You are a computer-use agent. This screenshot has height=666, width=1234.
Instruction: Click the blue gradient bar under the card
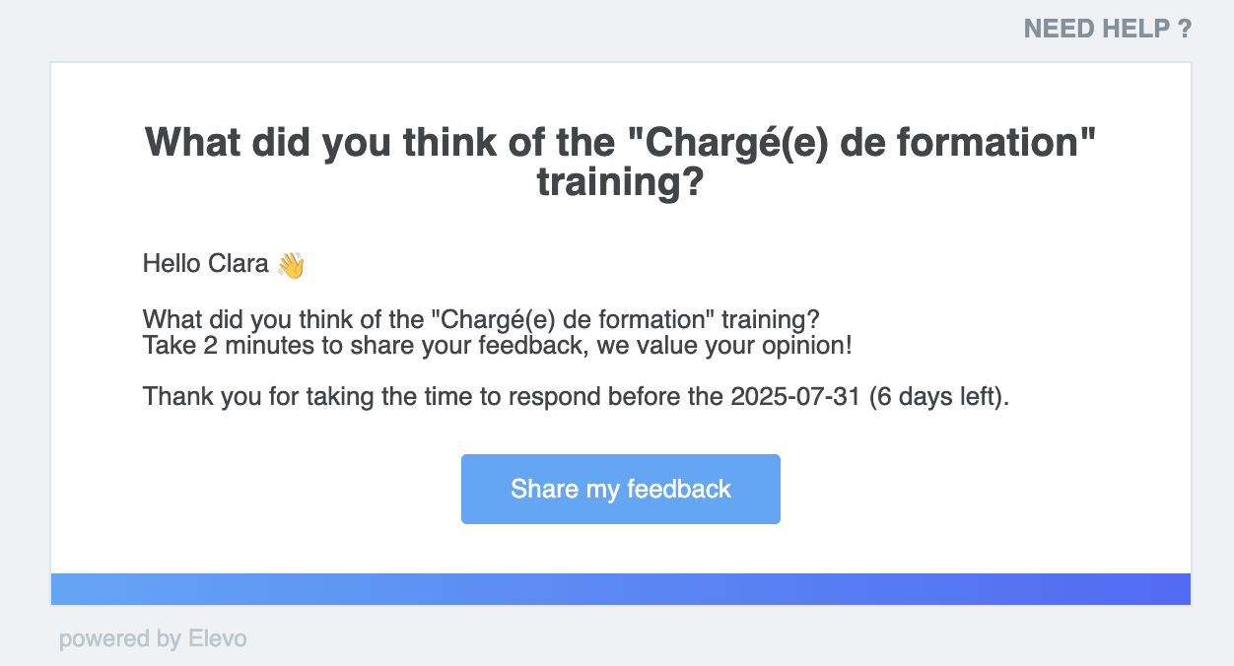[621, 589]
